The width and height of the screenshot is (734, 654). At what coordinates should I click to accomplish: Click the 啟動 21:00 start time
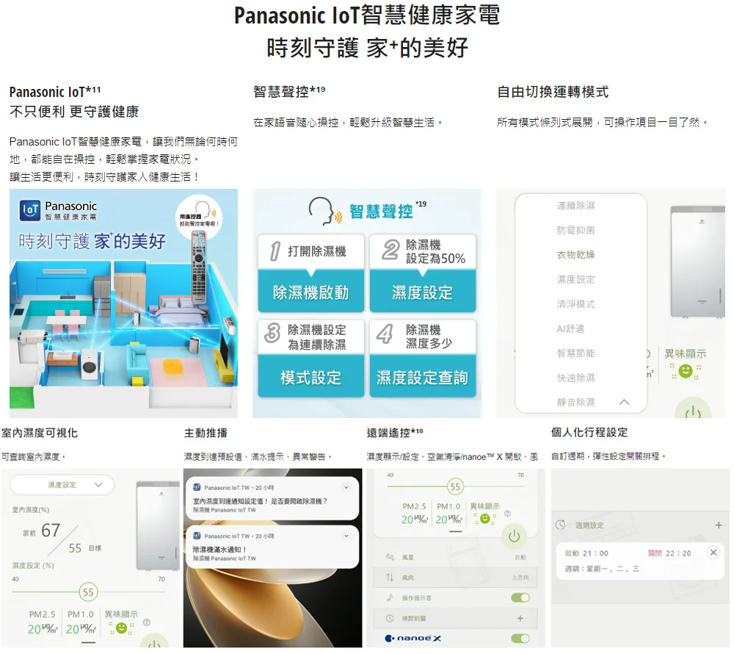[x=586, y=553]
